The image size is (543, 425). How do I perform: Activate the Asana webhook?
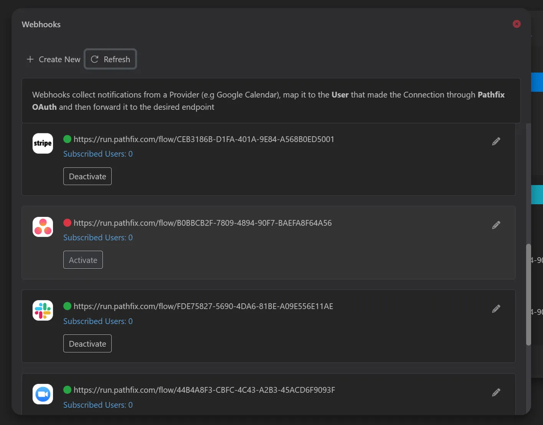(x=83, y=260)
